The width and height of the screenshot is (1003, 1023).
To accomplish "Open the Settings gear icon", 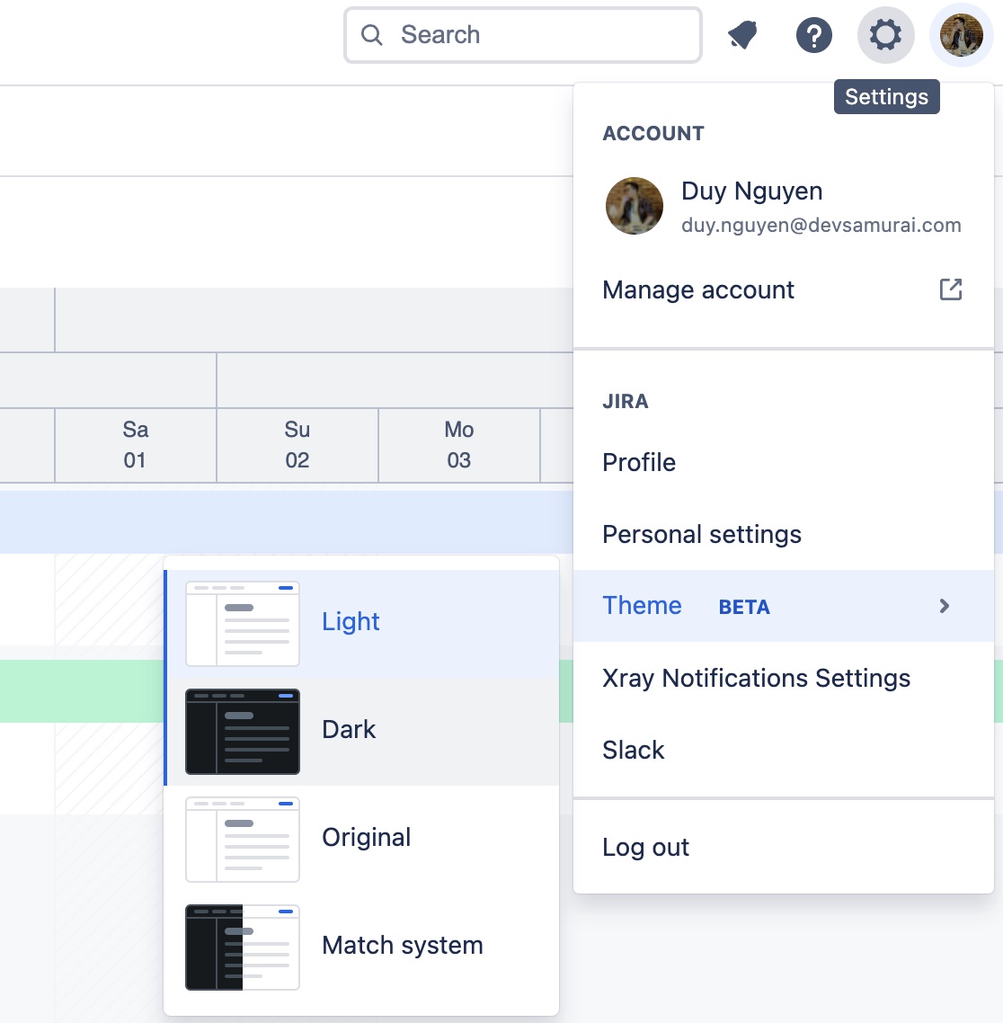I will pyautogui.click(x=885, y=34).
